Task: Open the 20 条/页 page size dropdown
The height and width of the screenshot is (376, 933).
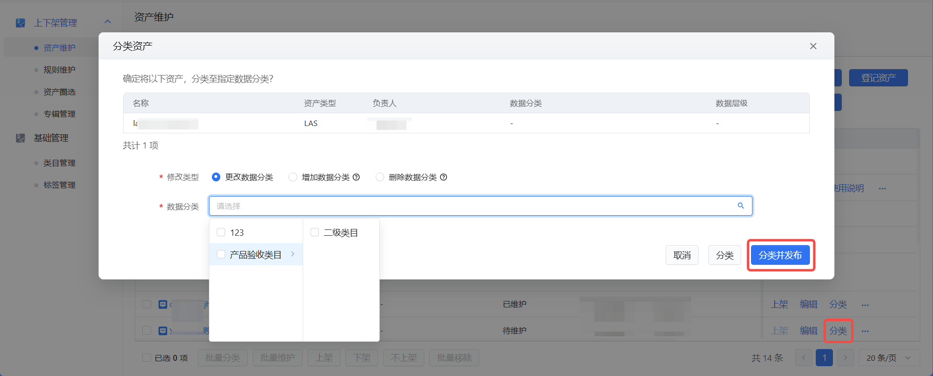Action: click(888, 358)
